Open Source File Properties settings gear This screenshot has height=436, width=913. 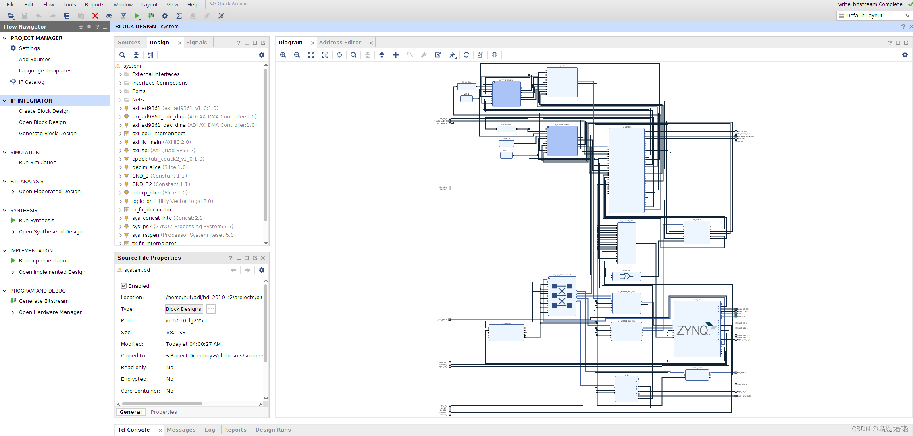point(262,270)
